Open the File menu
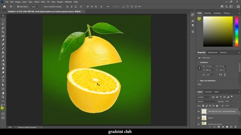Viewport: 241px width, 135px height. pyautogui.click(x=7, y=2)
